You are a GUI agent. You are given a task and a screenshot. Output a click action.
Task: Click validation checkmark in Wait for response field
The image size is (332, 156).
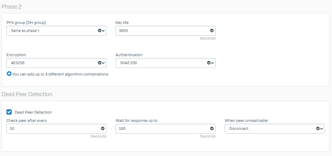212,129
